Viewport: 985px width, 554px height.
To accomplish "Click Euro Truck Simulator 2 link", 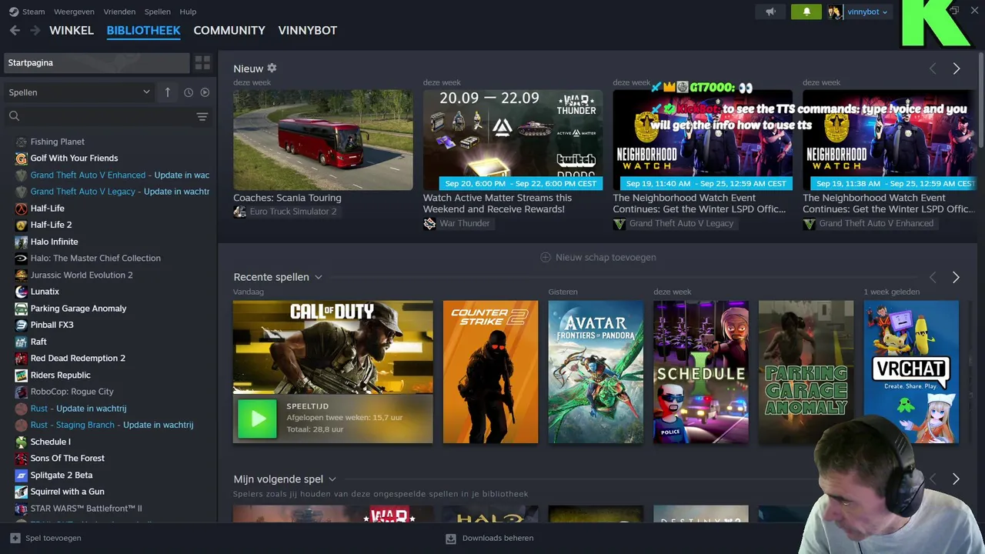I will (x=292, y=212).
